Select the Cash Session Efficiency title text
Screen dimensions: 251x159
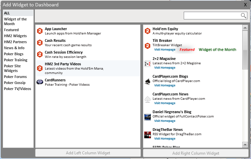coord(64,52)
